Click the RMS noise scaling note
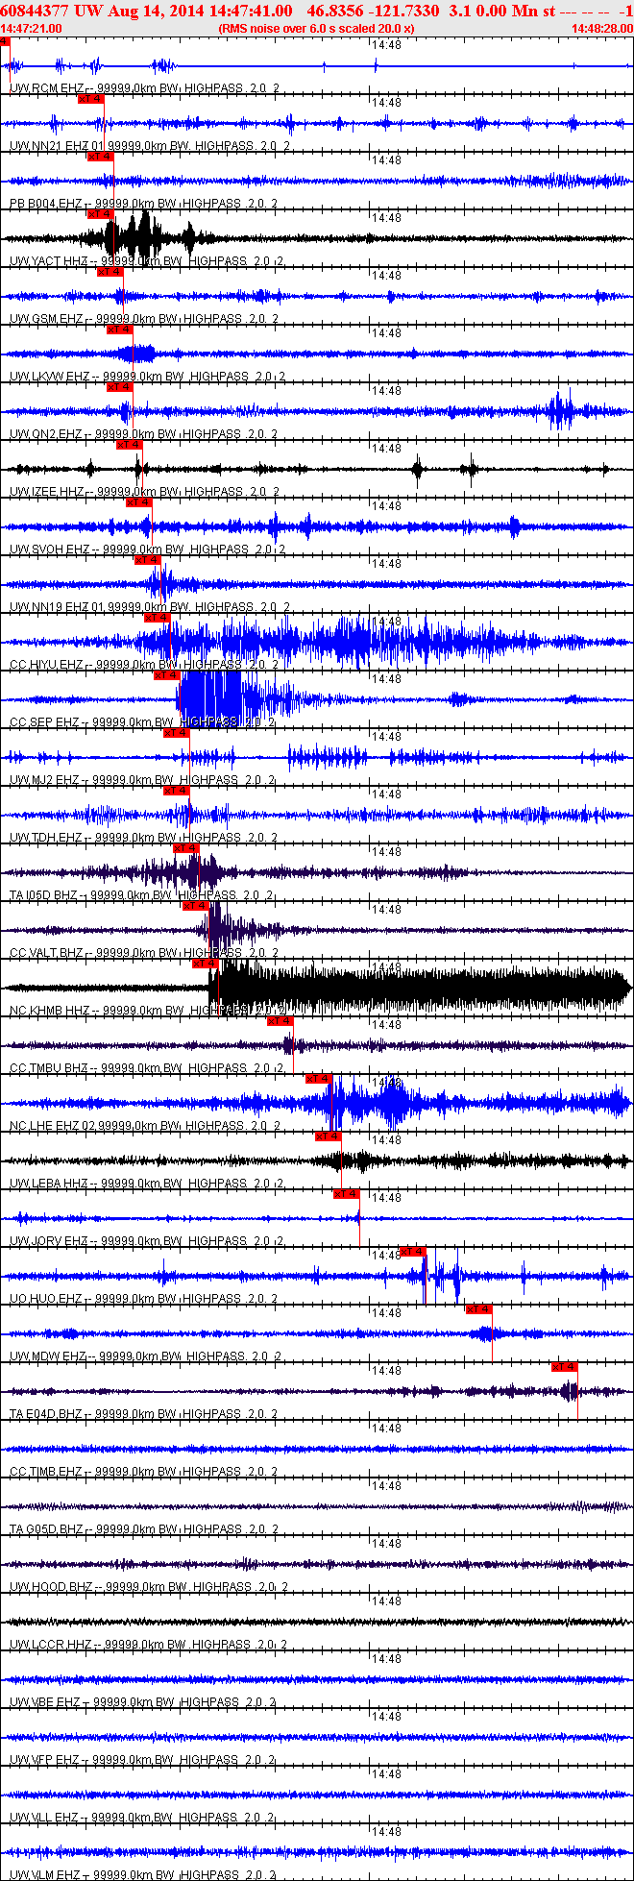Viewport: 634px width, 1881px height. [x=316, y=29]
